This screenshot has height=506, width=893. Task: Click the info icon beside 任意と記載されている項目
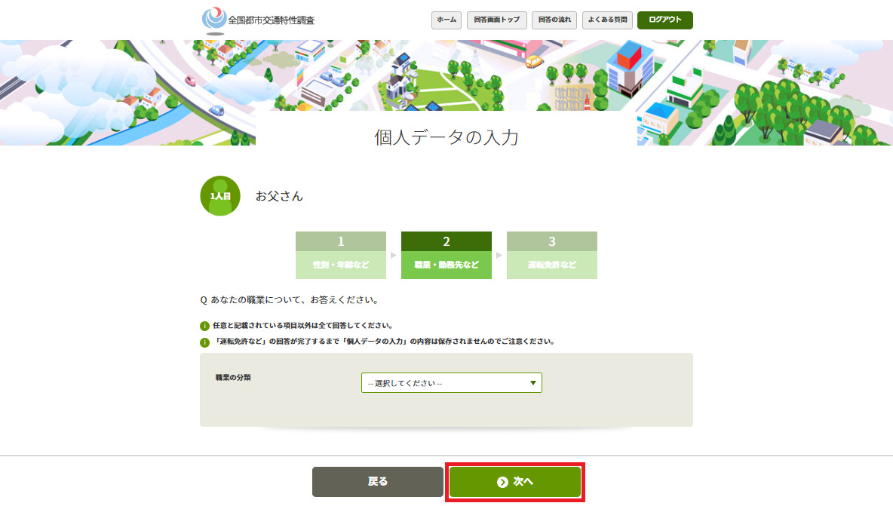(x=204, y=327)
